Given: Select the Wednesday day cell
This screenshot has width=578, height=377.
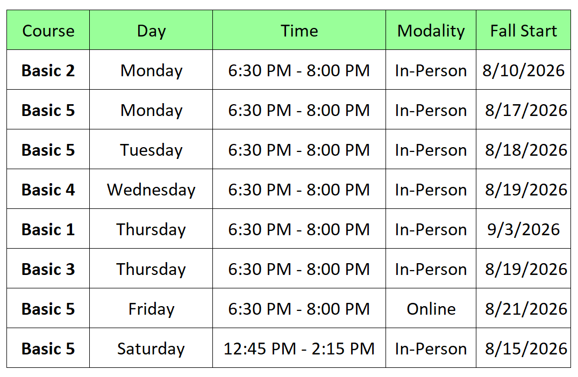Looking at the screenshot, I should click(x=151, y=189).
